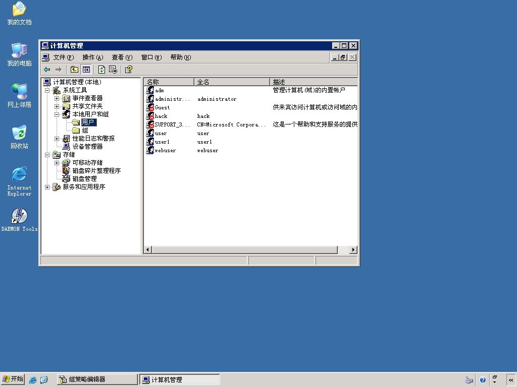Click the 开始 Start button
The width and height of the screenshot is (517, 387).
13,379
